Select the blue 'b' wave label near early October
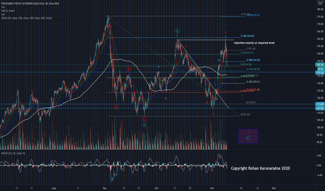Image resolution: width=325 pixels, height=191 pixels. pyautogui.click(x=166, y=99)
